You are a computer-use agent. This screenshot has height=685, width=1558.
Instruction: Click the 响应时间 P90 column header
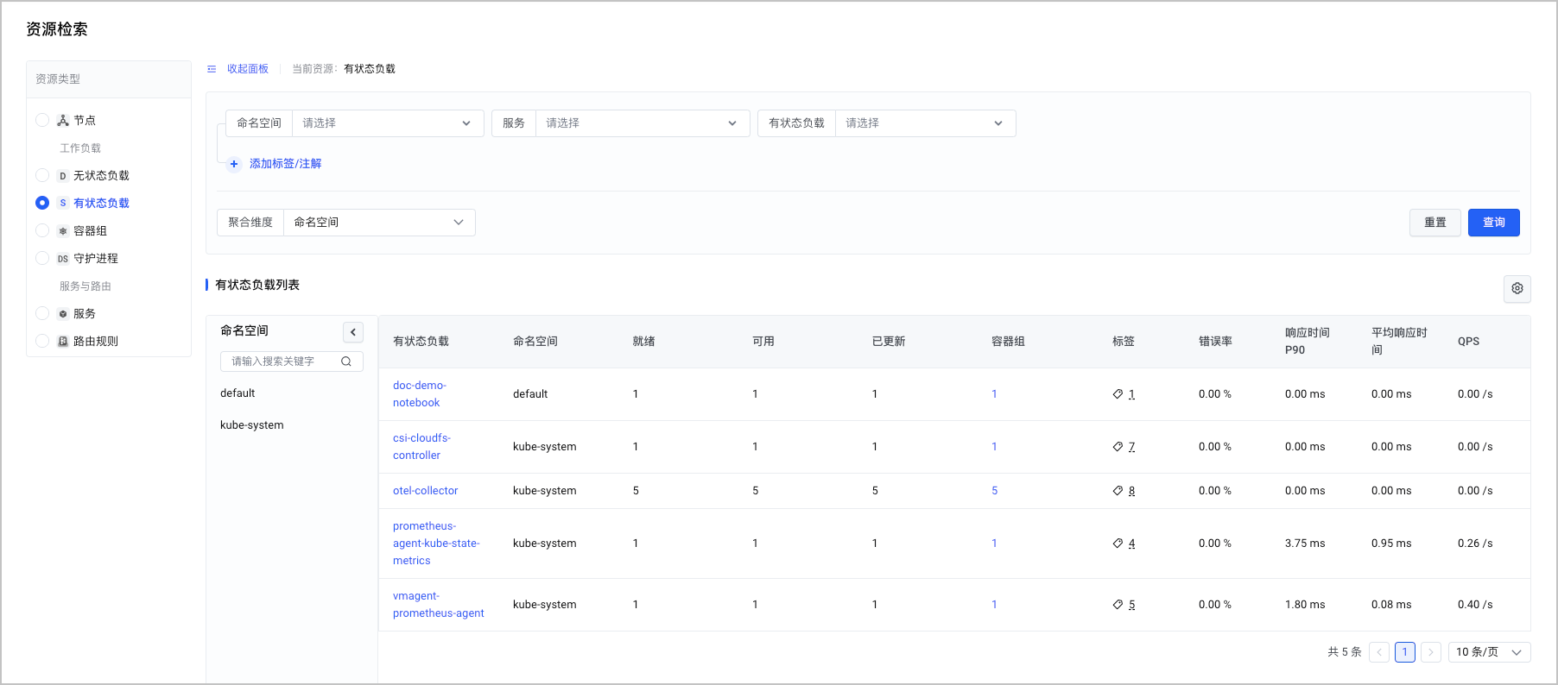(1308, 342)
